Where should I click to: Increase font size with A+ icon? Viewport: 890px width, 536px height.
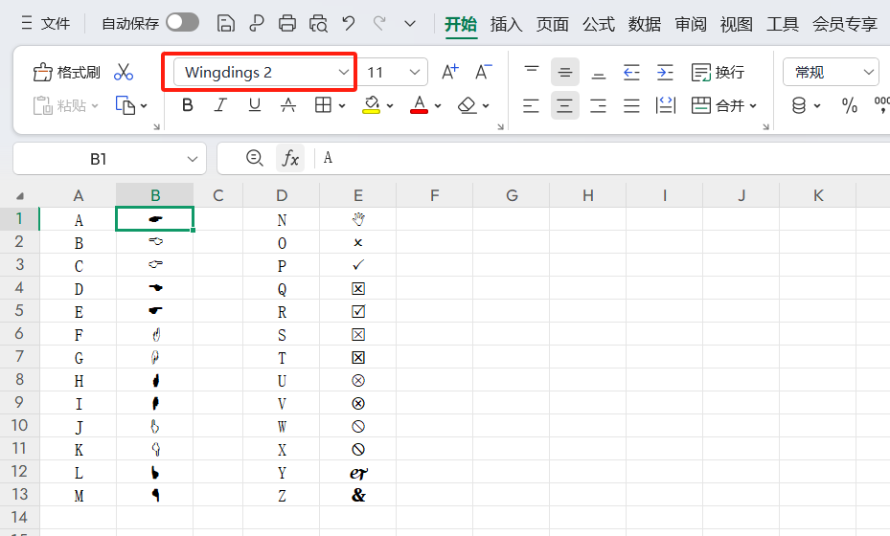click(x=449, y=72)
